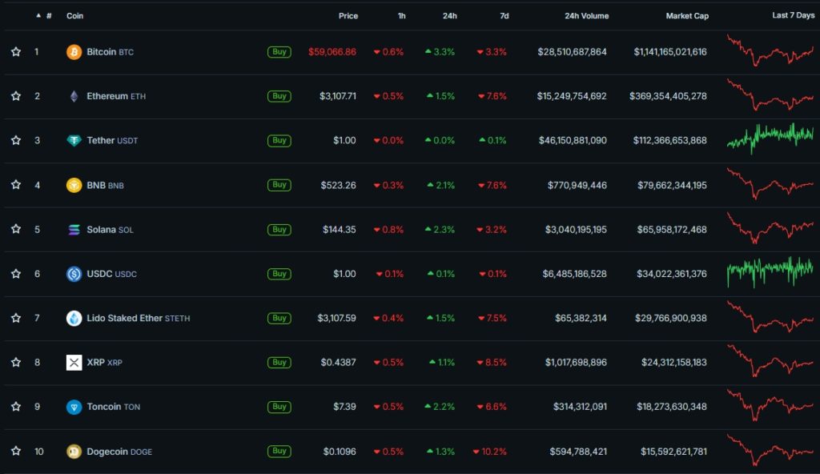Click the Last 7 Days header
The image size is (820, 474).
click(794, 14)
